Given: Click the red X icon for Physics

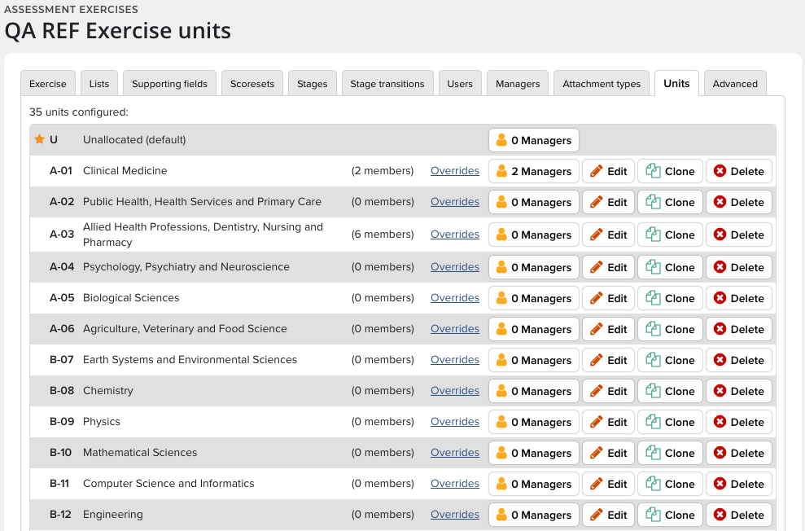Looking at the screenshot, I should [x=720, y=422].
